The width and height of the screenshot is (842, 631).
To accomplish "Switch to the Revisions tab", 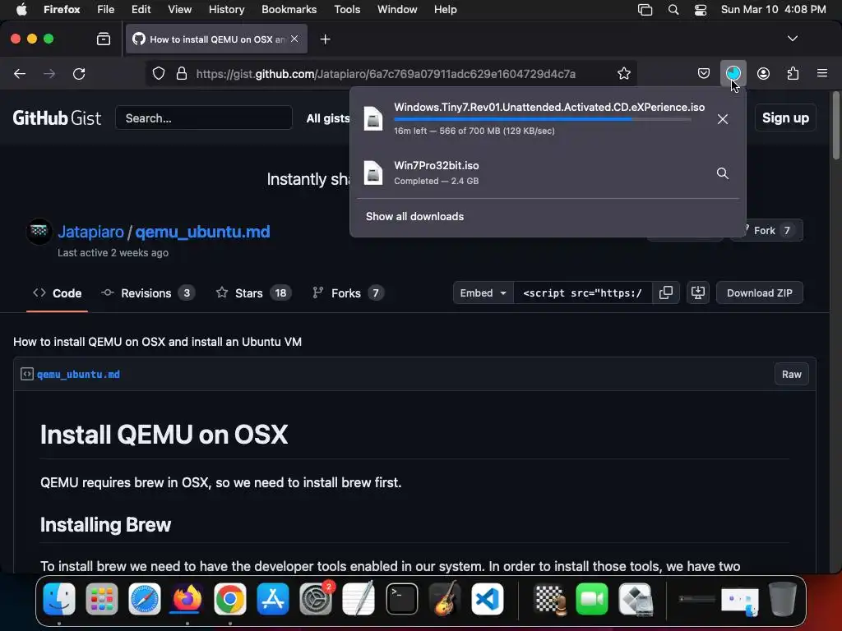I will point(148,293).
